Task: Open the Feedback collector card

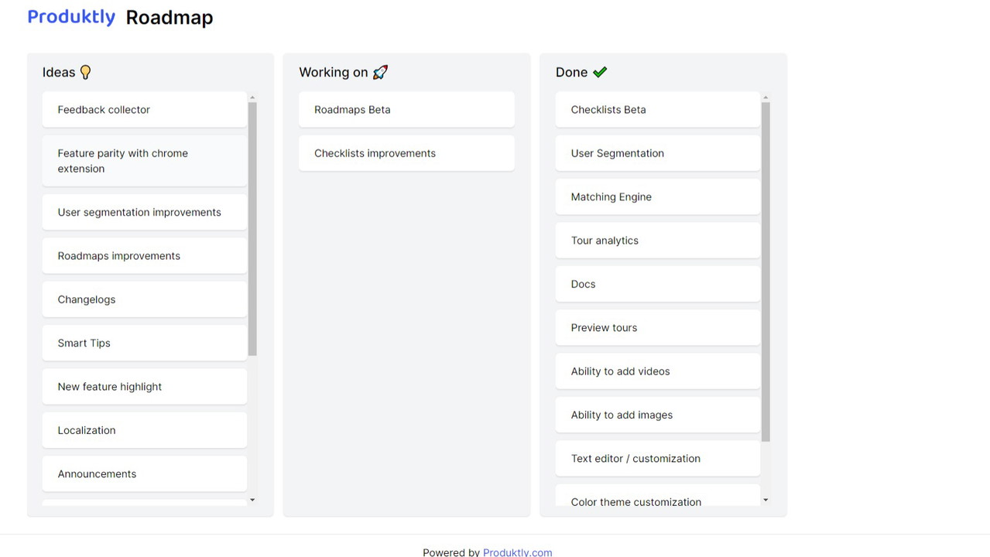Action: [145, 110]
